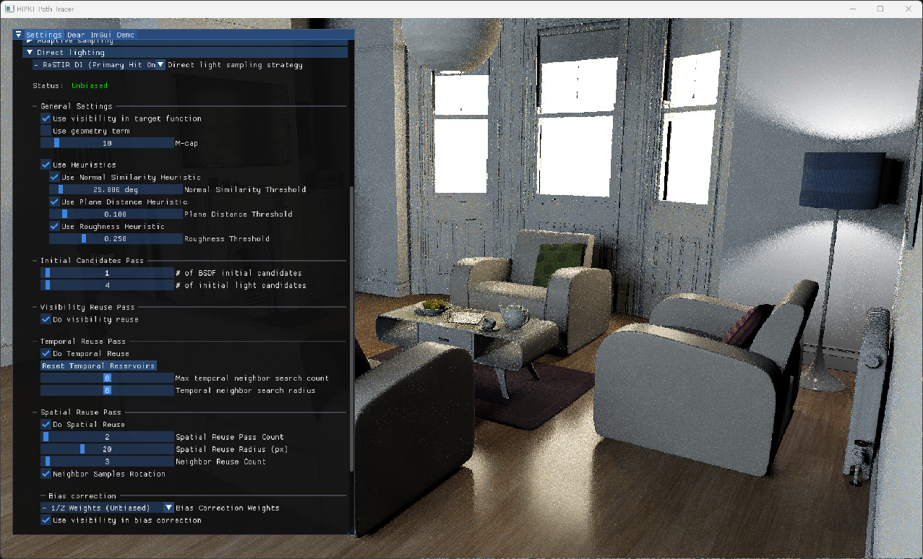Image resolution: width=923 pixels, height=559 pixels.
Task: Open the direct light sampling strategy dropdown
Action: click(x=100, y=65)
